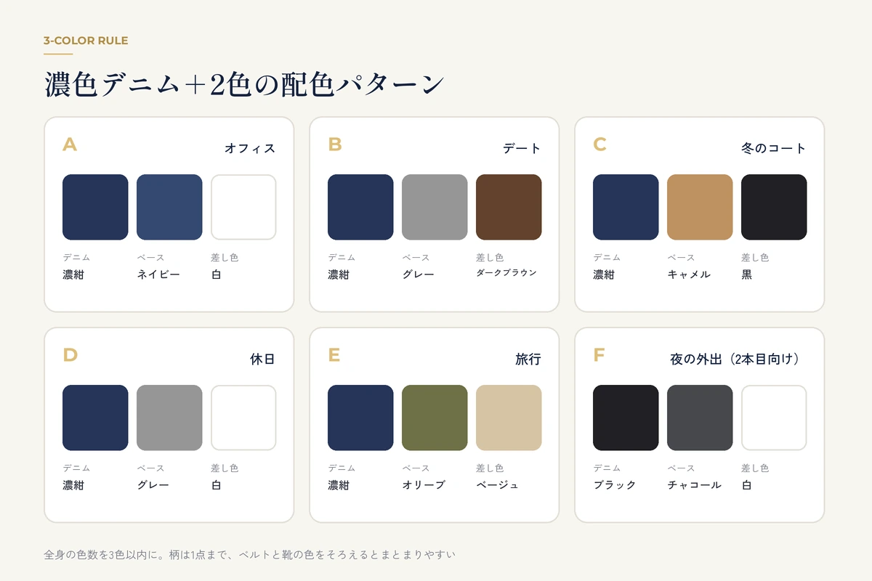Click the デート card title
Screen dimensions: 872x581
[x=522, y=148]
